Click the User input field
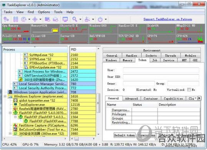207x150 pixels. click(161, 70)
